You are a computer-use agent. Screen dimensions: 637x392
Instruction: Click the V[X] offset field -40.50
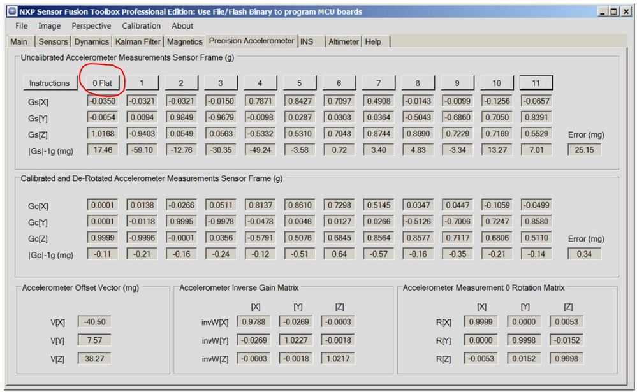[x=94, y=322]
